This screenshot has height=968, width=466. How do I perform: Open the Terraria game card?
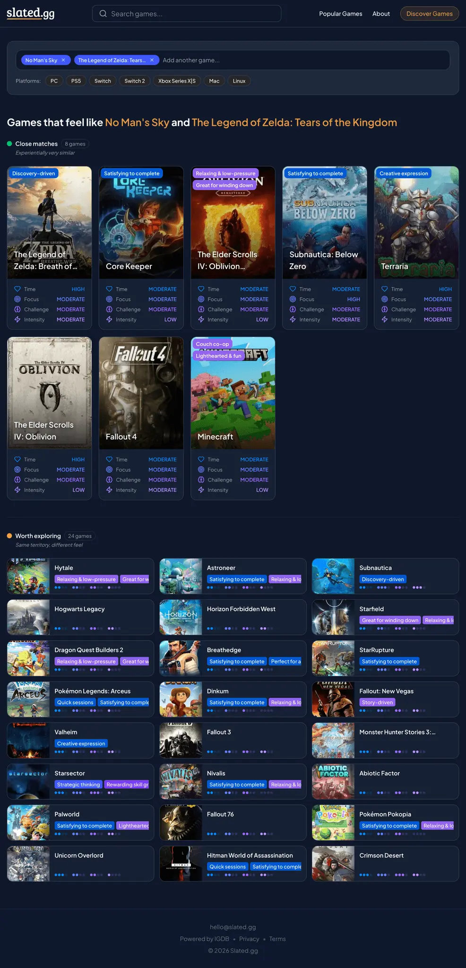click(x=416, y=248)
